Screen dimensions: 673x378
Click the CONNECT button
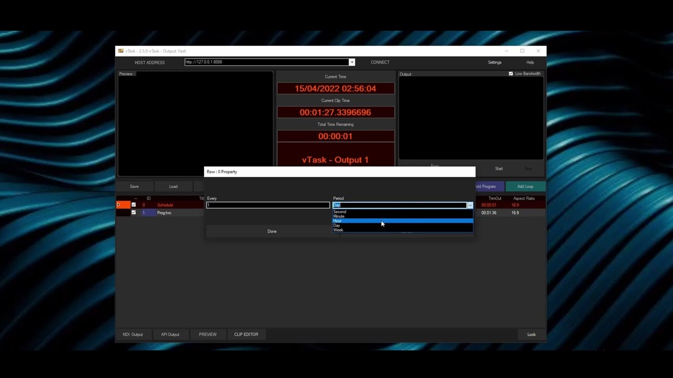pyautogui.click(x=380, y=62)
